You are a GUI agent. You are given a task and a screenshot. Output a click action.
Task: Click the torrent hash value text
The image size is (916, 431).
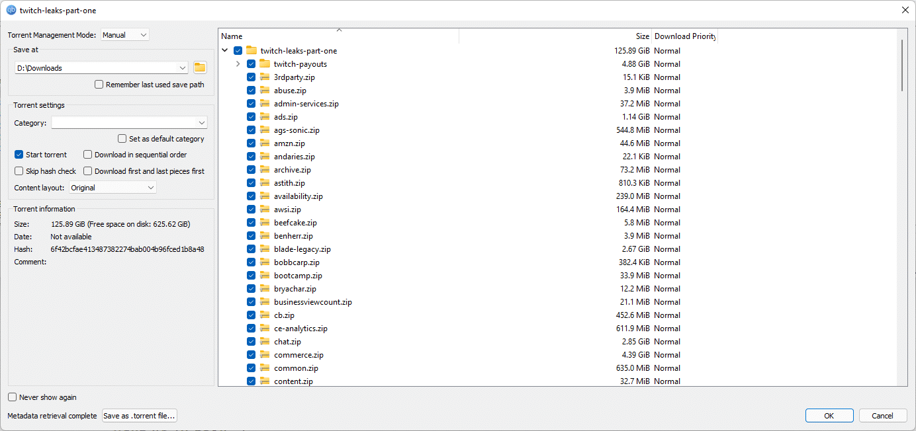coord(127,249)
